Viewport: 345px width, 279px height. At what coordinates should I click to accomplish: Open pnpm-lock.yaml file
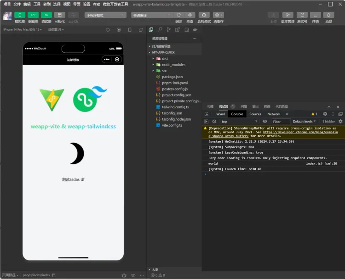click(x=174, y=83)
